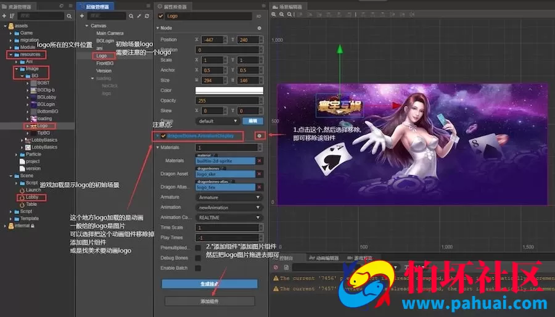Collapse the Canvas node in hierarchy

(87, 26)
